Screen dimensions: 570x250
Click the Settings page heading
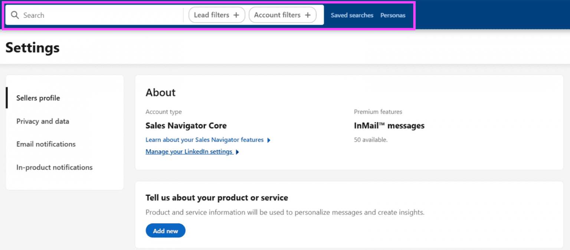[33, 48]
